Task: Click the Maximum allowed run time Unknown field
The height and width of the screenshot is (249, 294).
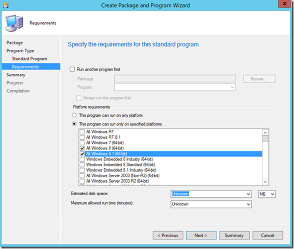Action: 208,204
